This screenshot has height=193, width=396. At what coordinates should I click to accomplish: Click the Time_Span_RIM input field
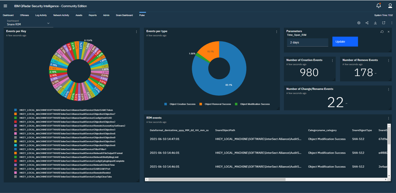pos(307,42)
